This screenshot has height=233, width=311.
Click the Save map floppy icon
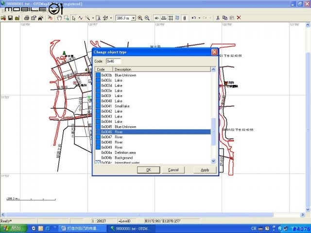click(x=10, y=18)
